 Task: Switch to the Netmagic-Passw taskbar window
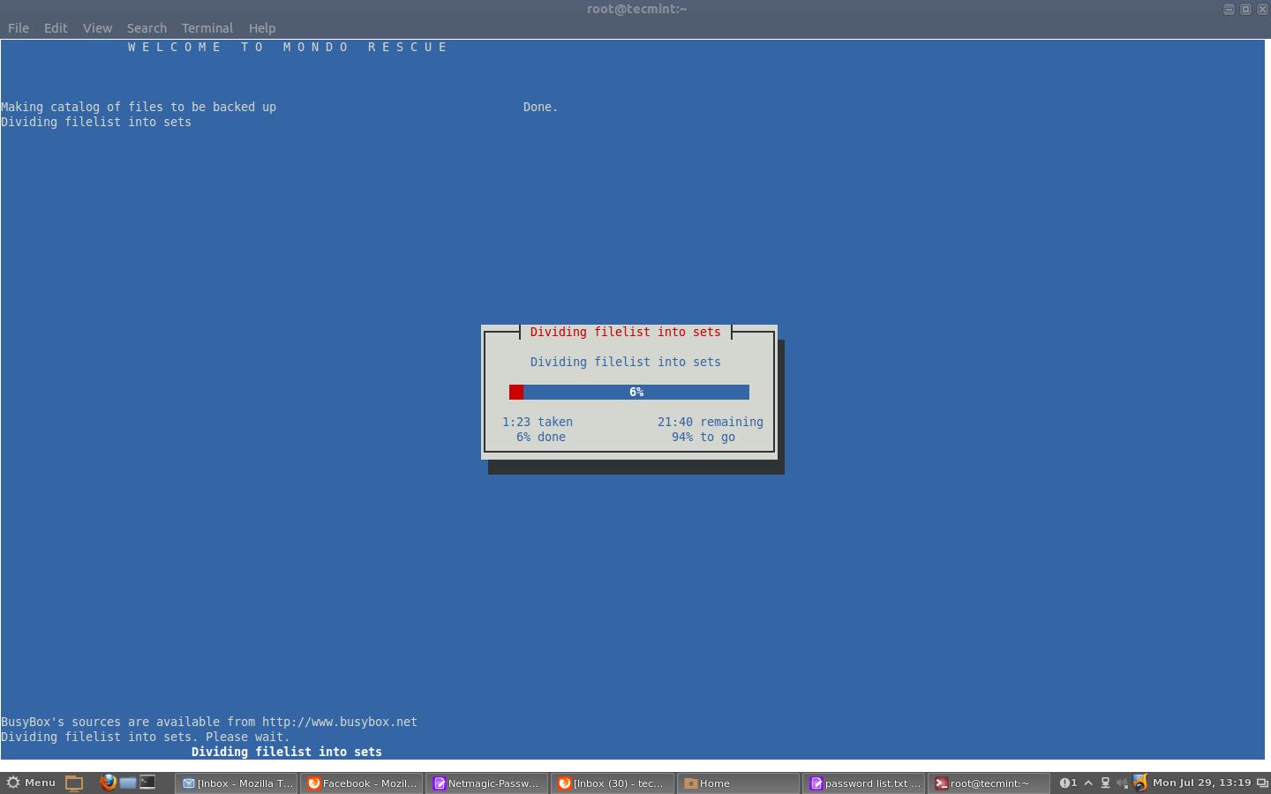tap(486, 783)
